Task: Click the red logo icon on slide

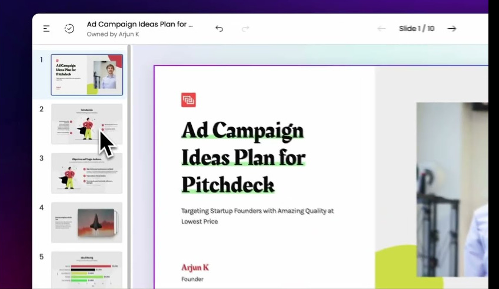Action: click(x=188, y=100)
